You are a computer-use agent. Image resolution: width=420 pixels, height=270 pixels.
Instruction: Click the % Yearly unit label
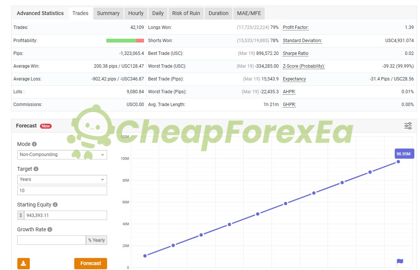pyautogui.click(x=97, y=240)
